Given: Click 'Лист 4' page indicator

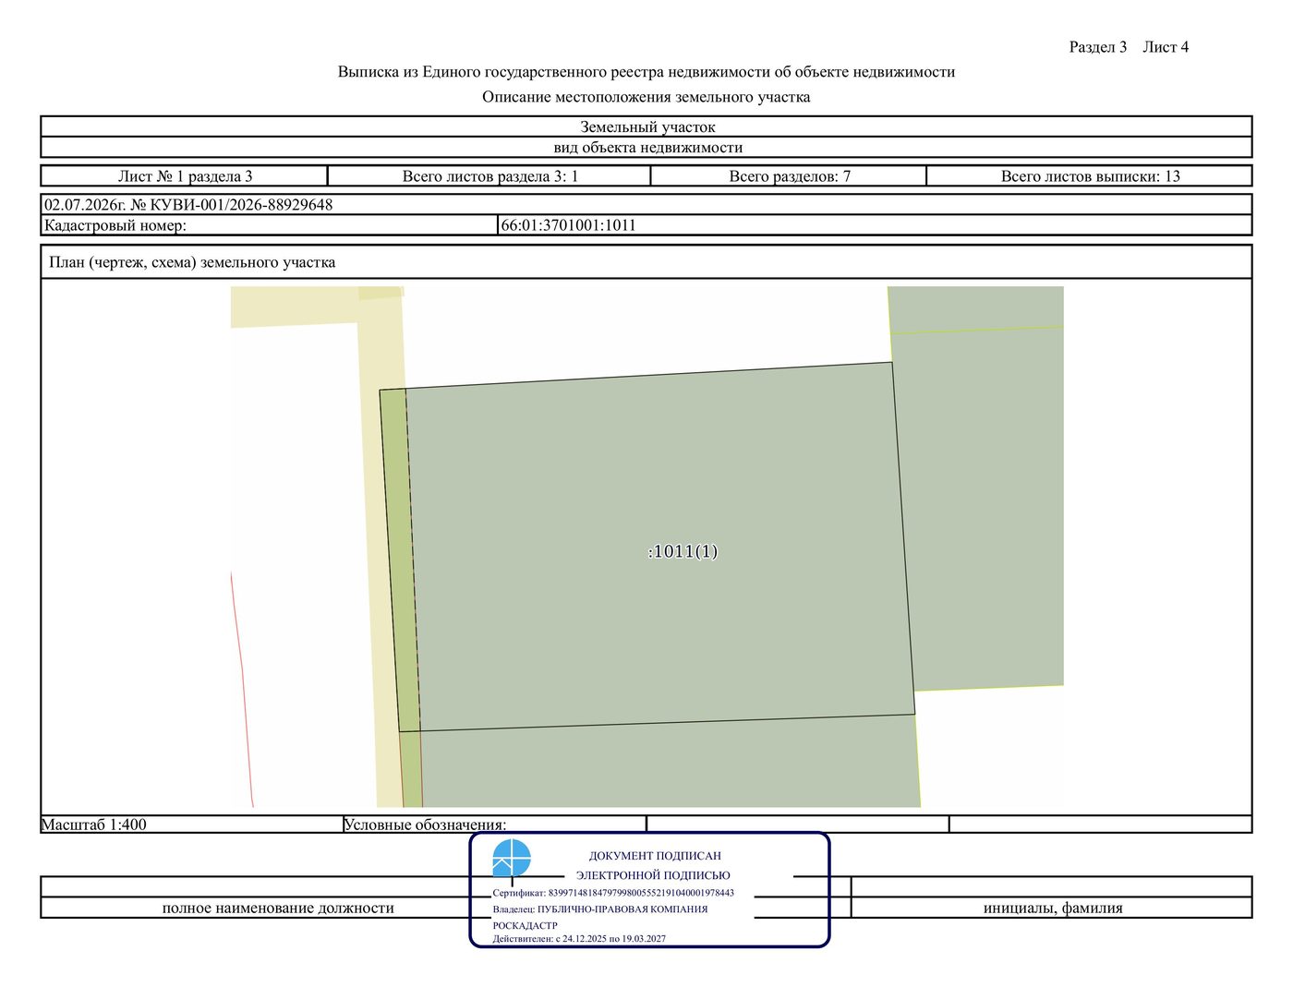Looking at the screenshot, I should point(1166,47).
